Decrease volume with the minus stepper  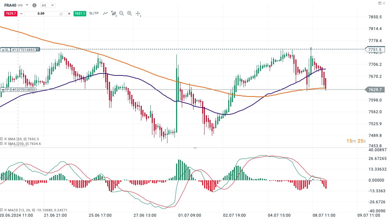[21, 14]
